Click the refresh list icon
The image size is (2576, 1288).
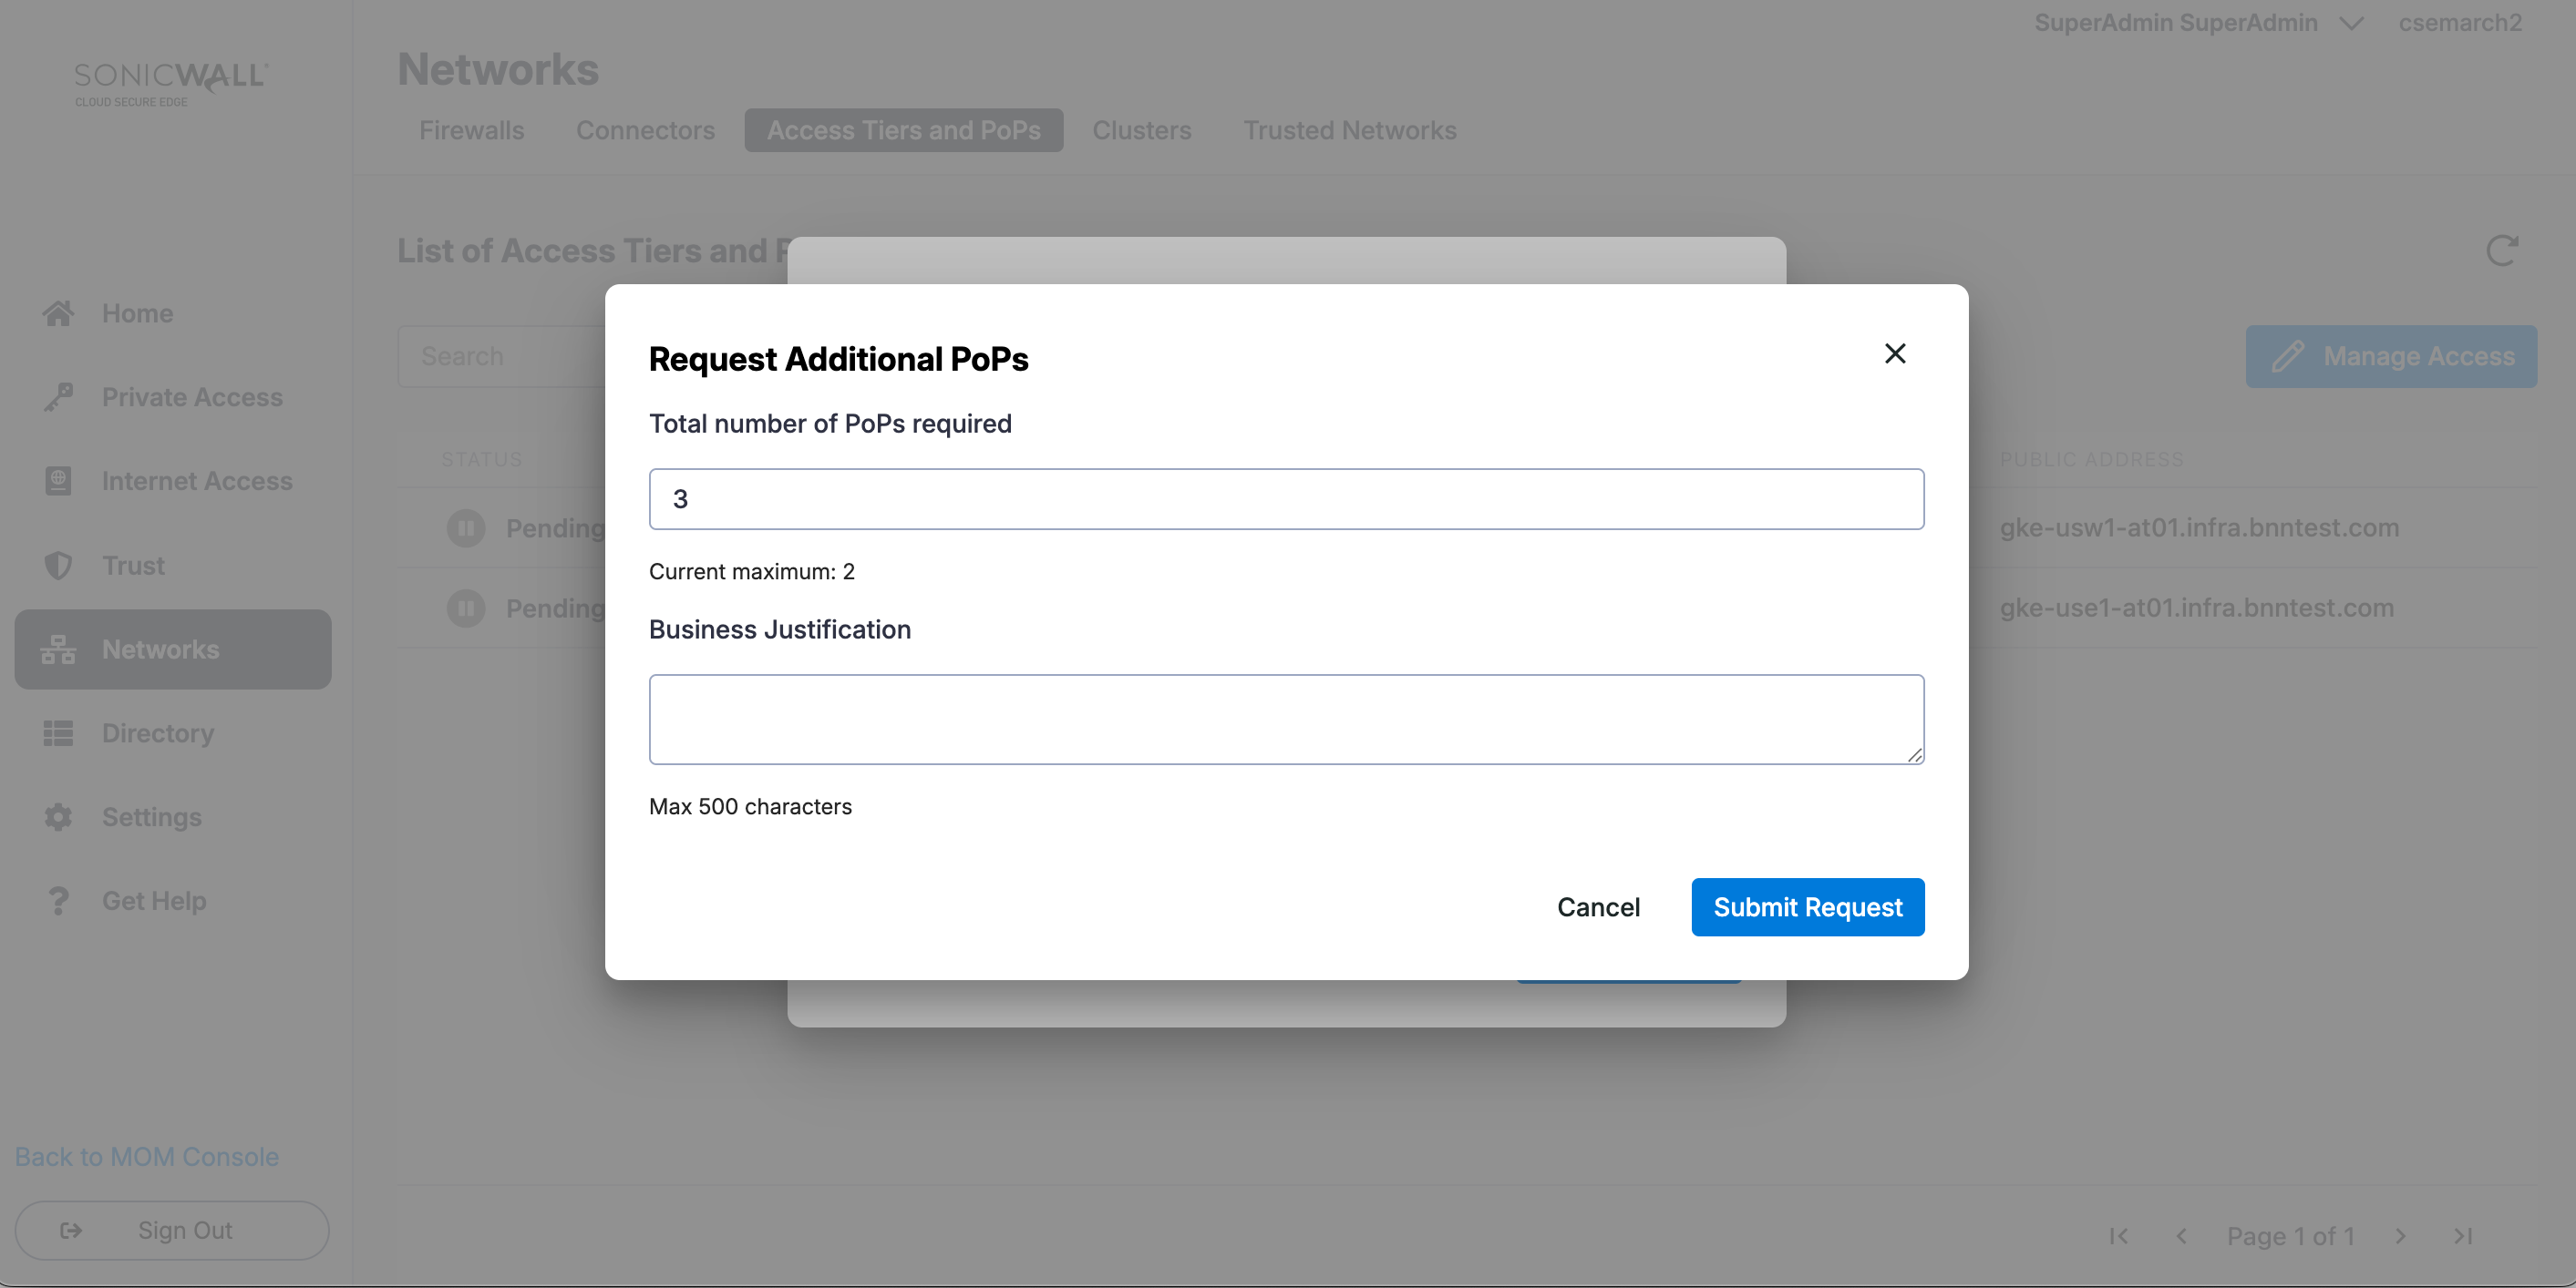point(2501,250)
